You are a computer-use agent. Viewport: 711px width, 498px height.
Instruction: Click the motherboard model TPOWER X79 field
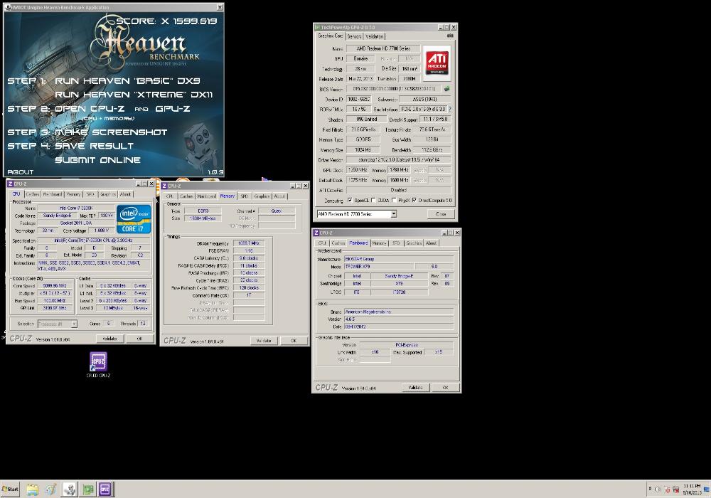point(379,267)
